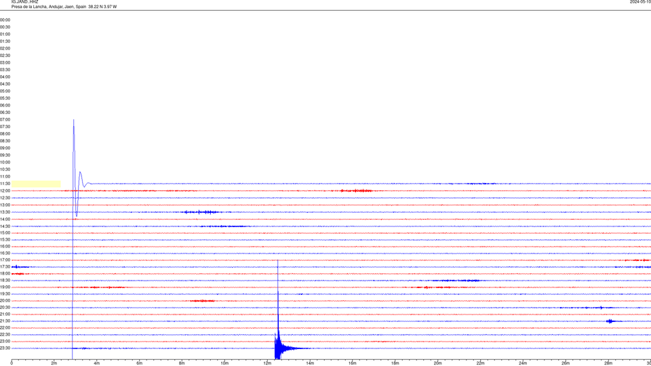Select the 22:30 time row label
651x366 pixels.
5,334
